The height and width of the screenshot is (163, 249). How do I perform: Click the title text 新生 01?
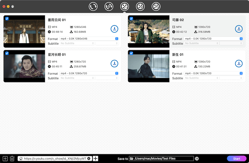point(178,55)
